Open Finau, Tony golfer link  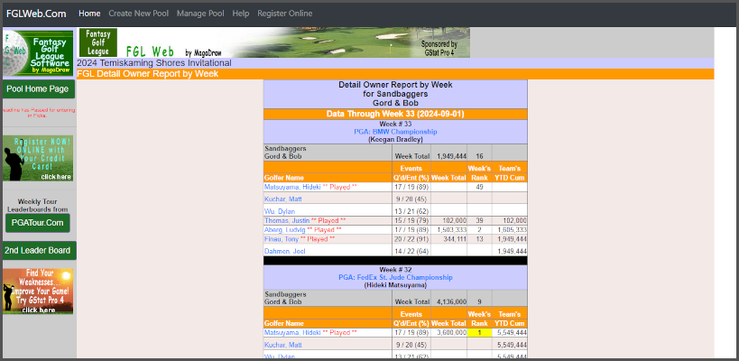(x=282, y=239)
